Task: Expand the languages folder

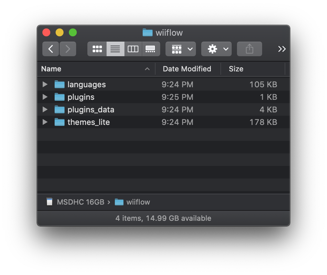Action: tap(45, 84)
